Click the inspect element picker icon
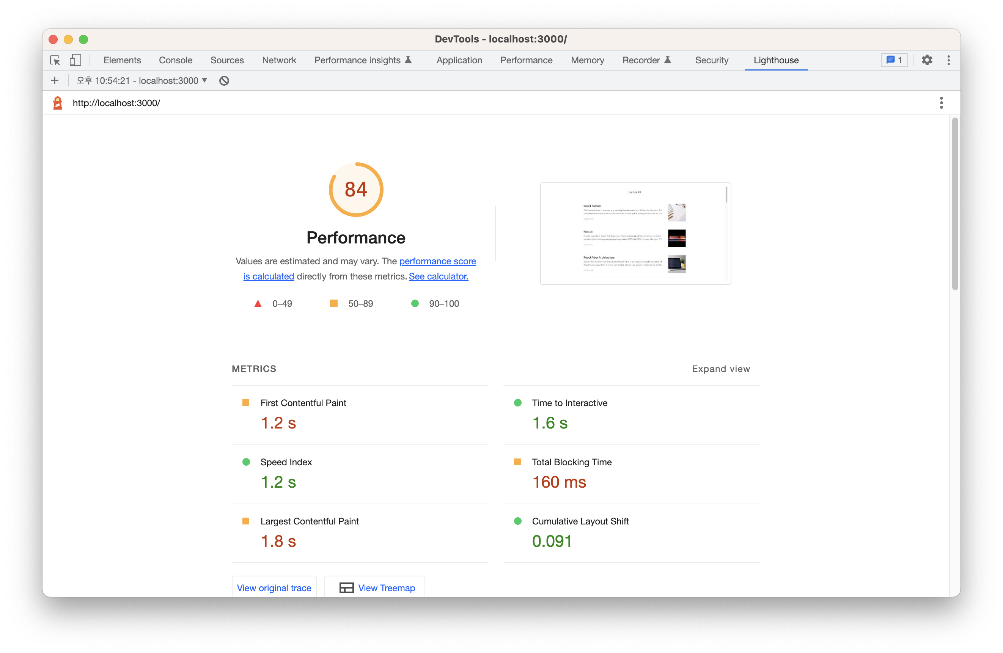 55,60
